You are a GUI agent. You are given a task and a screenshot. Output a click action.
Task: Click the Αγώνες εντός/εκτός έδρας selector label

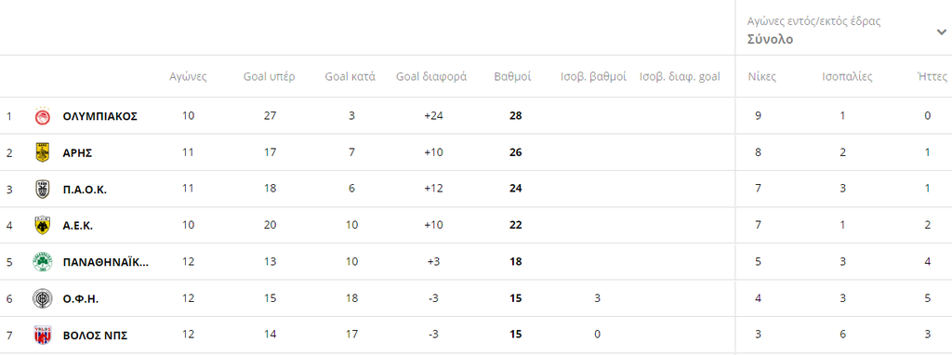(814, 22)
